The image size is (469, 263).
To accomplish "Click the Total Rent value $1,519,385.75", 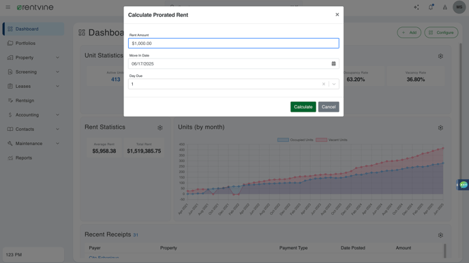I will point(144,151).
